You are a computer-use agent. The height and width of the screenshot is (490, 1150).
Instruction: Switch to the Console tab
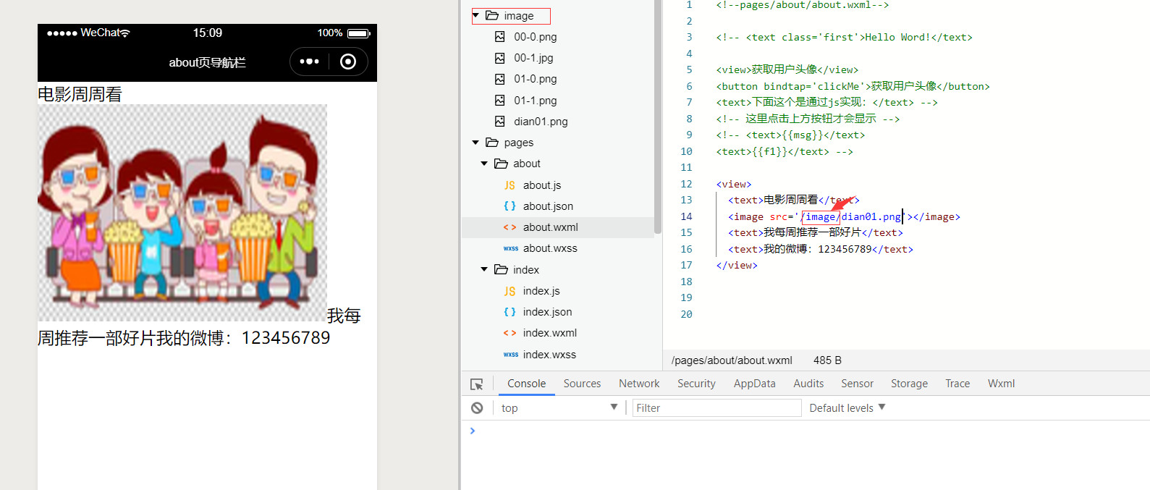(527, 384)
